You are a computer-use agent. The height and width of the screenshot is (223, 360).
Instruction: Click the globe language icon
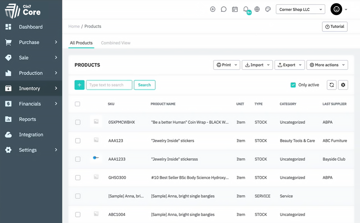(x=257, y=9)
